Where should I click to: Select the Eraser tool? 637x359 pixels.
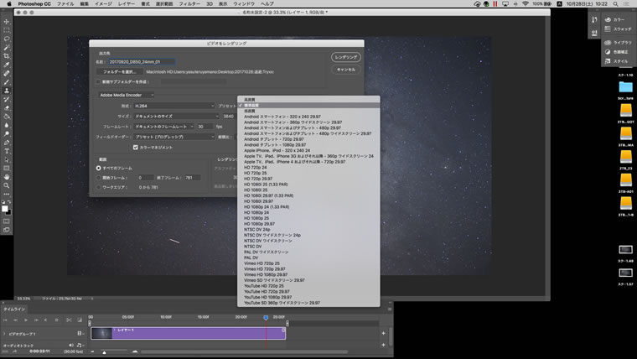(7, 107)
